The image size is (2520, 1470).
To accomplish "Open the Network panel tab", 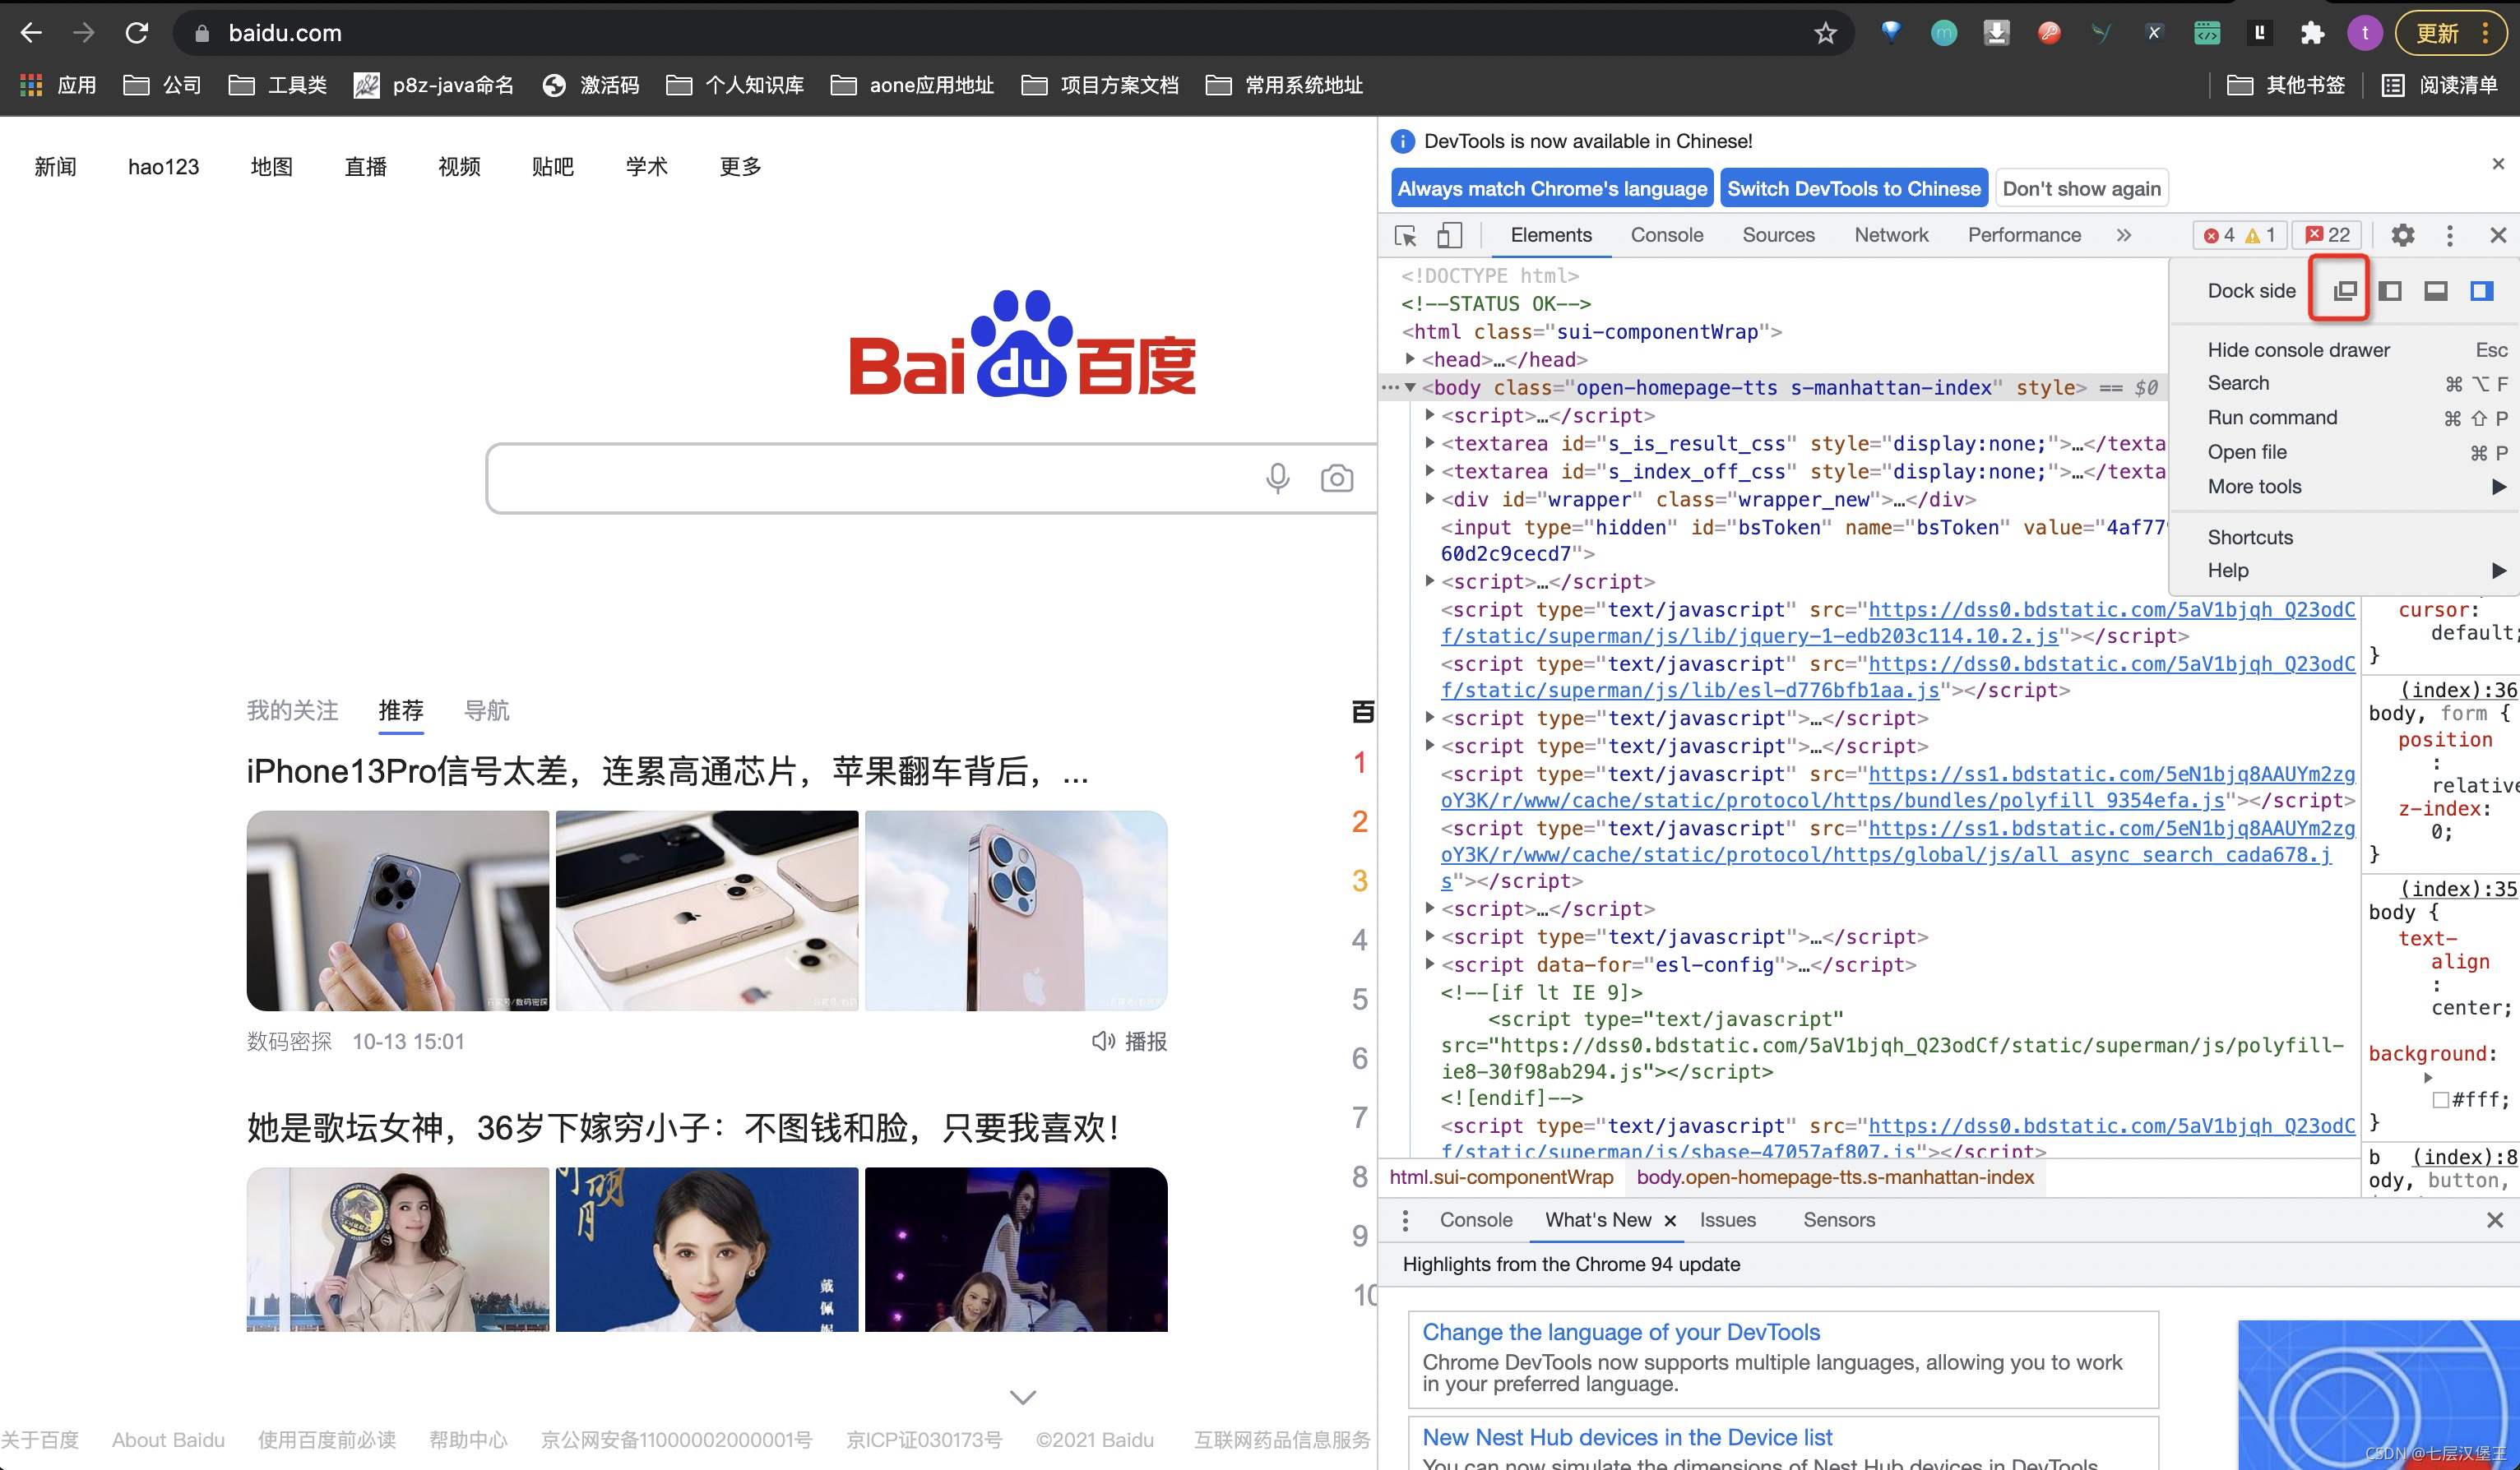I will point(1890,234).
